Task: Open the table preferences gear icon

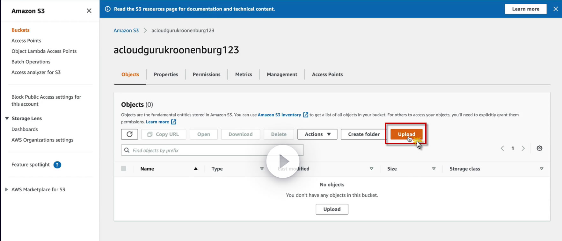Action: pos(539,148)
